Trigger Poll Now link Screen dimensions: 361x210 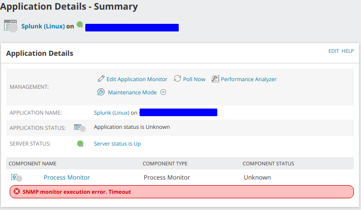pyautogui.click(x=194, y=79)
